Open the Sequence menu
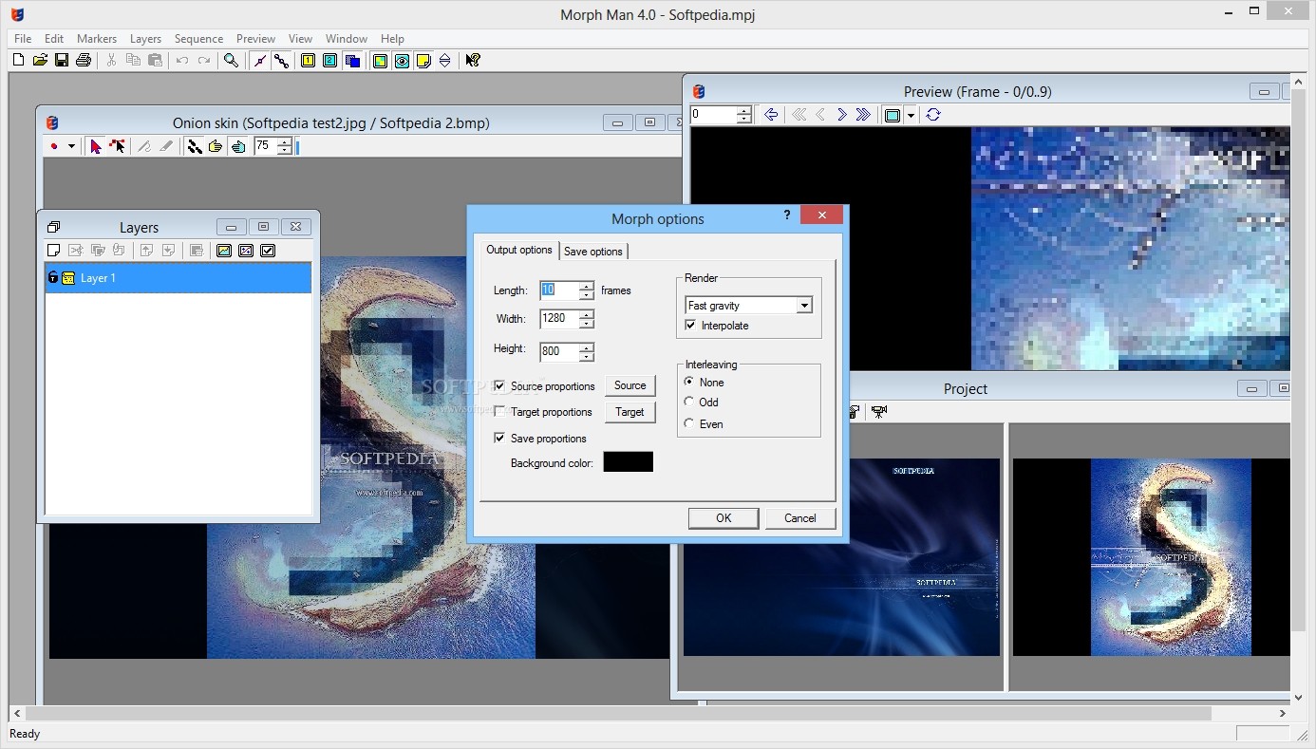 [198, 39]
